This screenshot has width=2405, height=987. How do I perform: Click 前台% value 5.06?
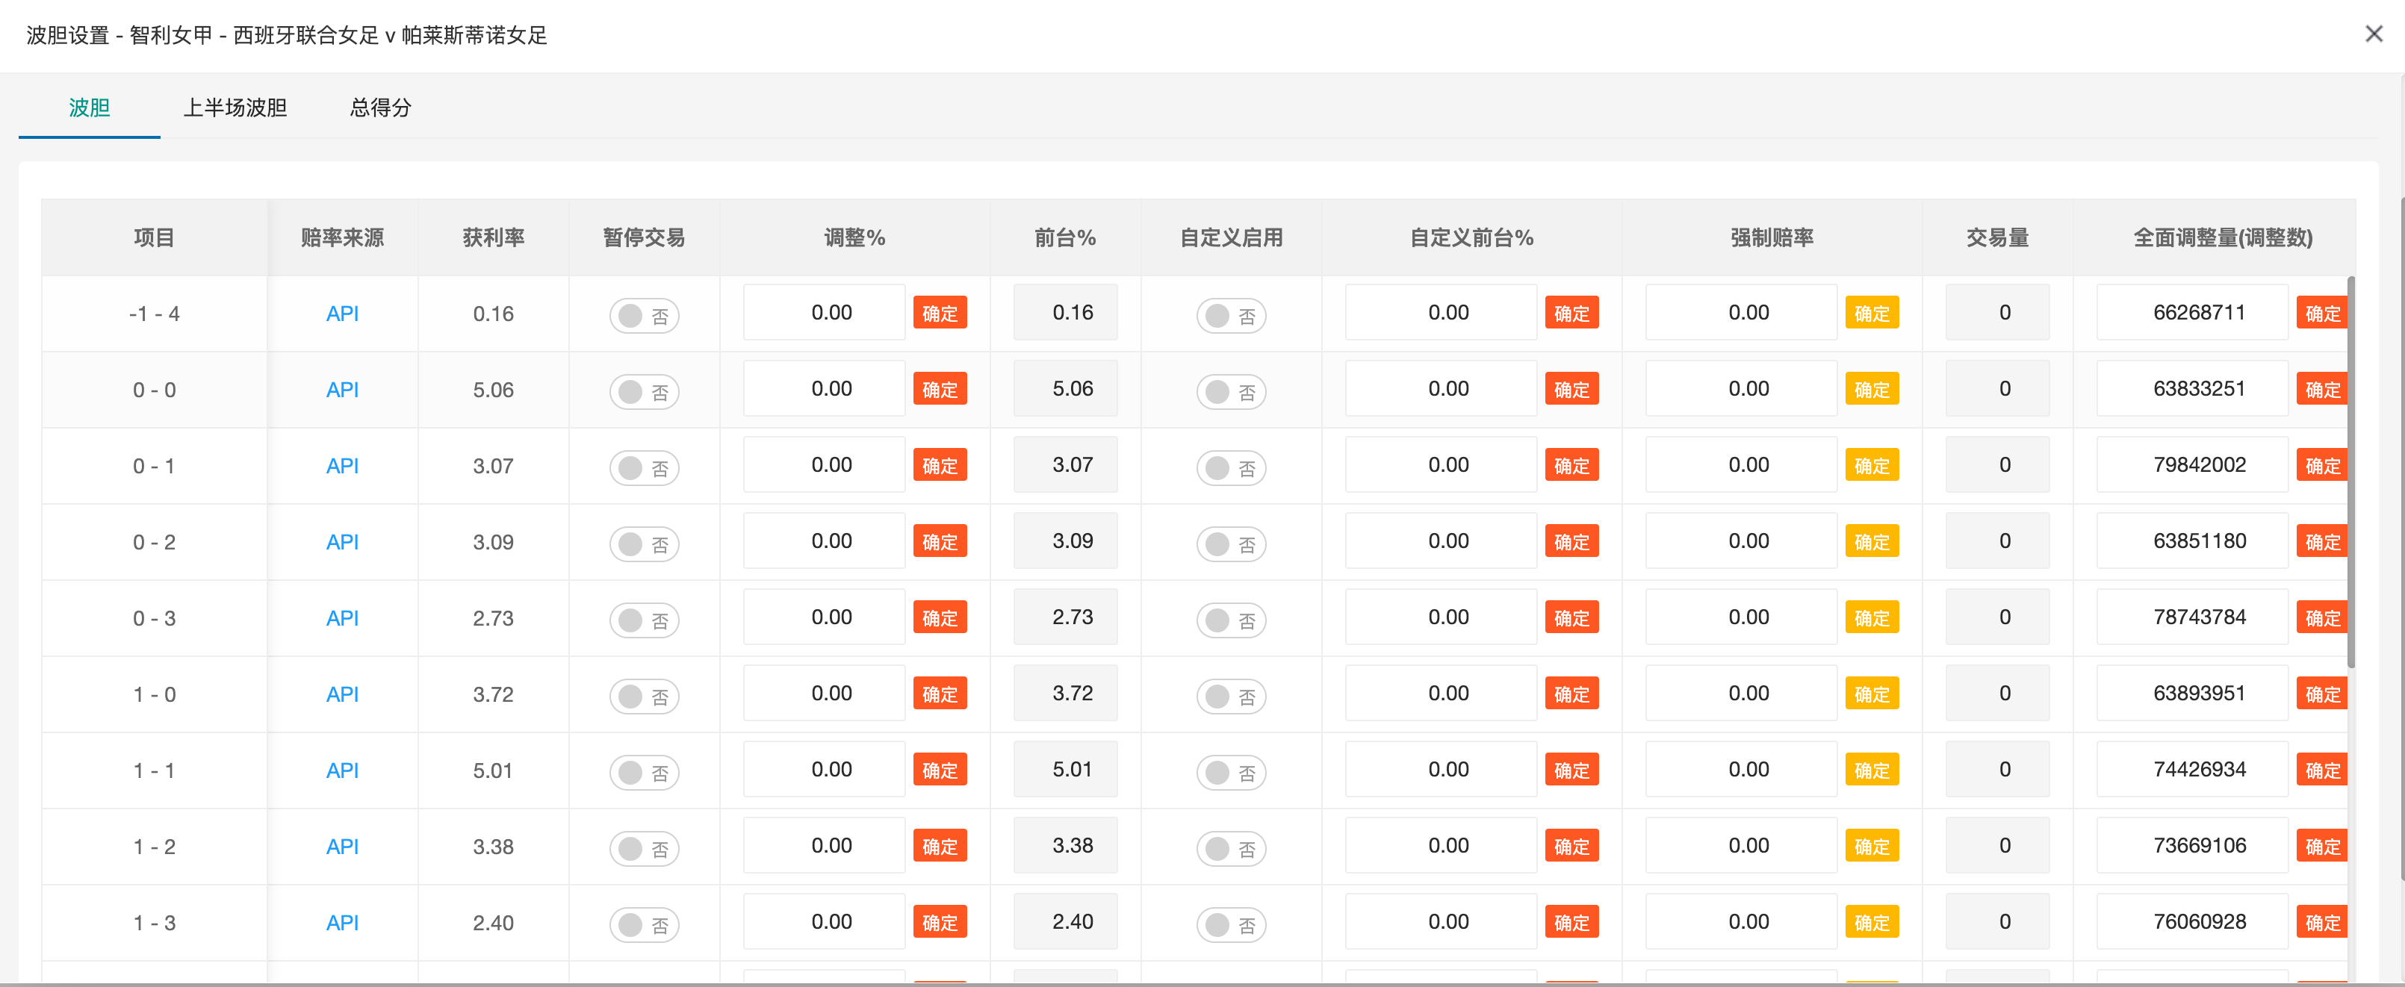point(1065,389)
